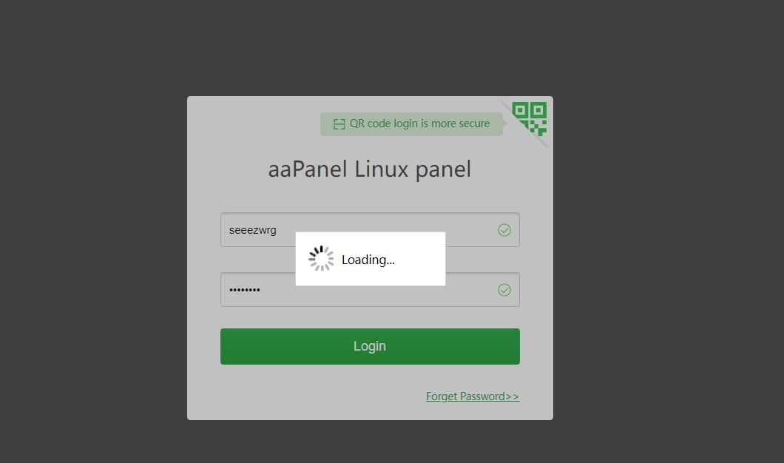Switch to QR code login via corner icon
Screen dimensions: 784x463
point(530,119)
